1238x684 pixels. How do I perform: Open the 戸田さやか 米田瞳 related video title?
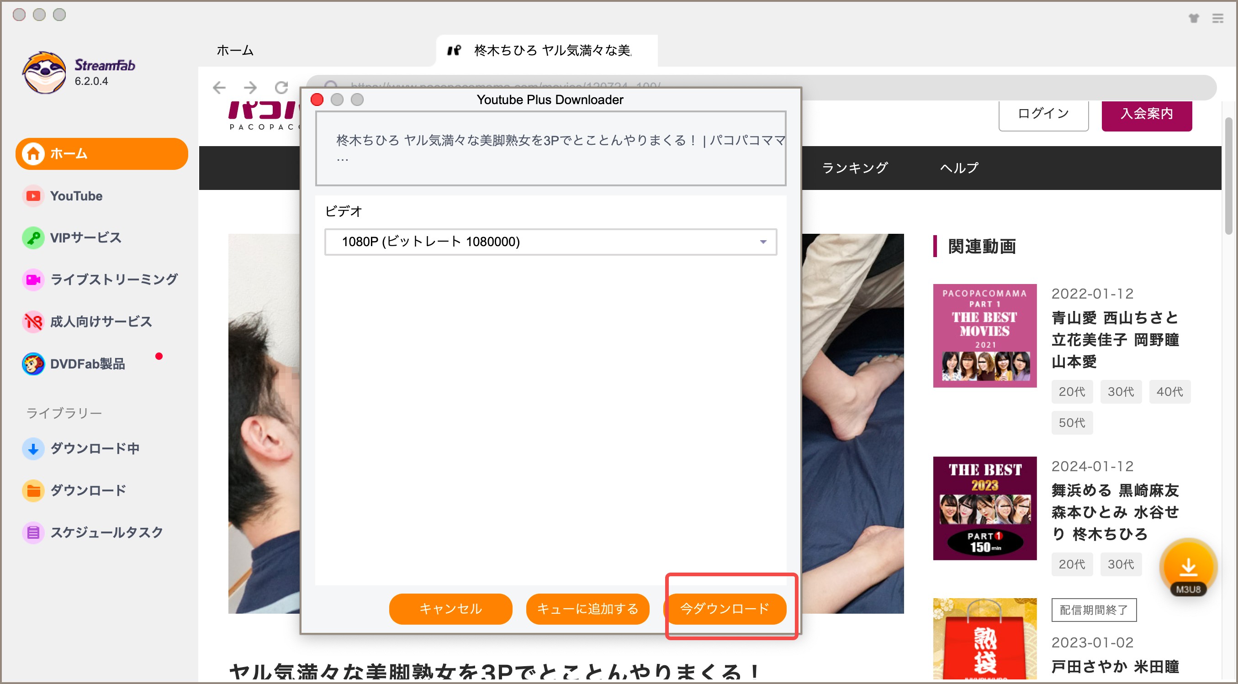(x=1115, y=667)
